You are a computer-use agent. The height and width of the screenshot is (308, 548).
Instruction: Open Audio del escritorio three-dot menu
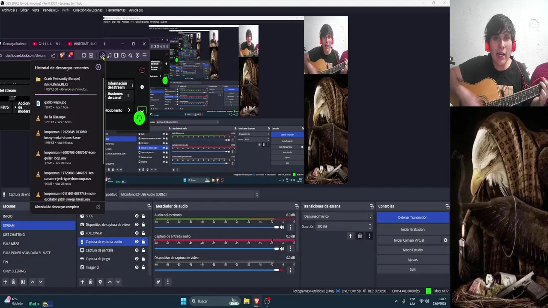click(290, 227)
